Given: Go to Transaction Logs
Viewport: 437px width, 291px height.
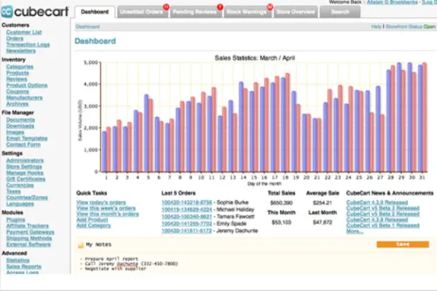Looking at the screenshot, I should 26,45.
